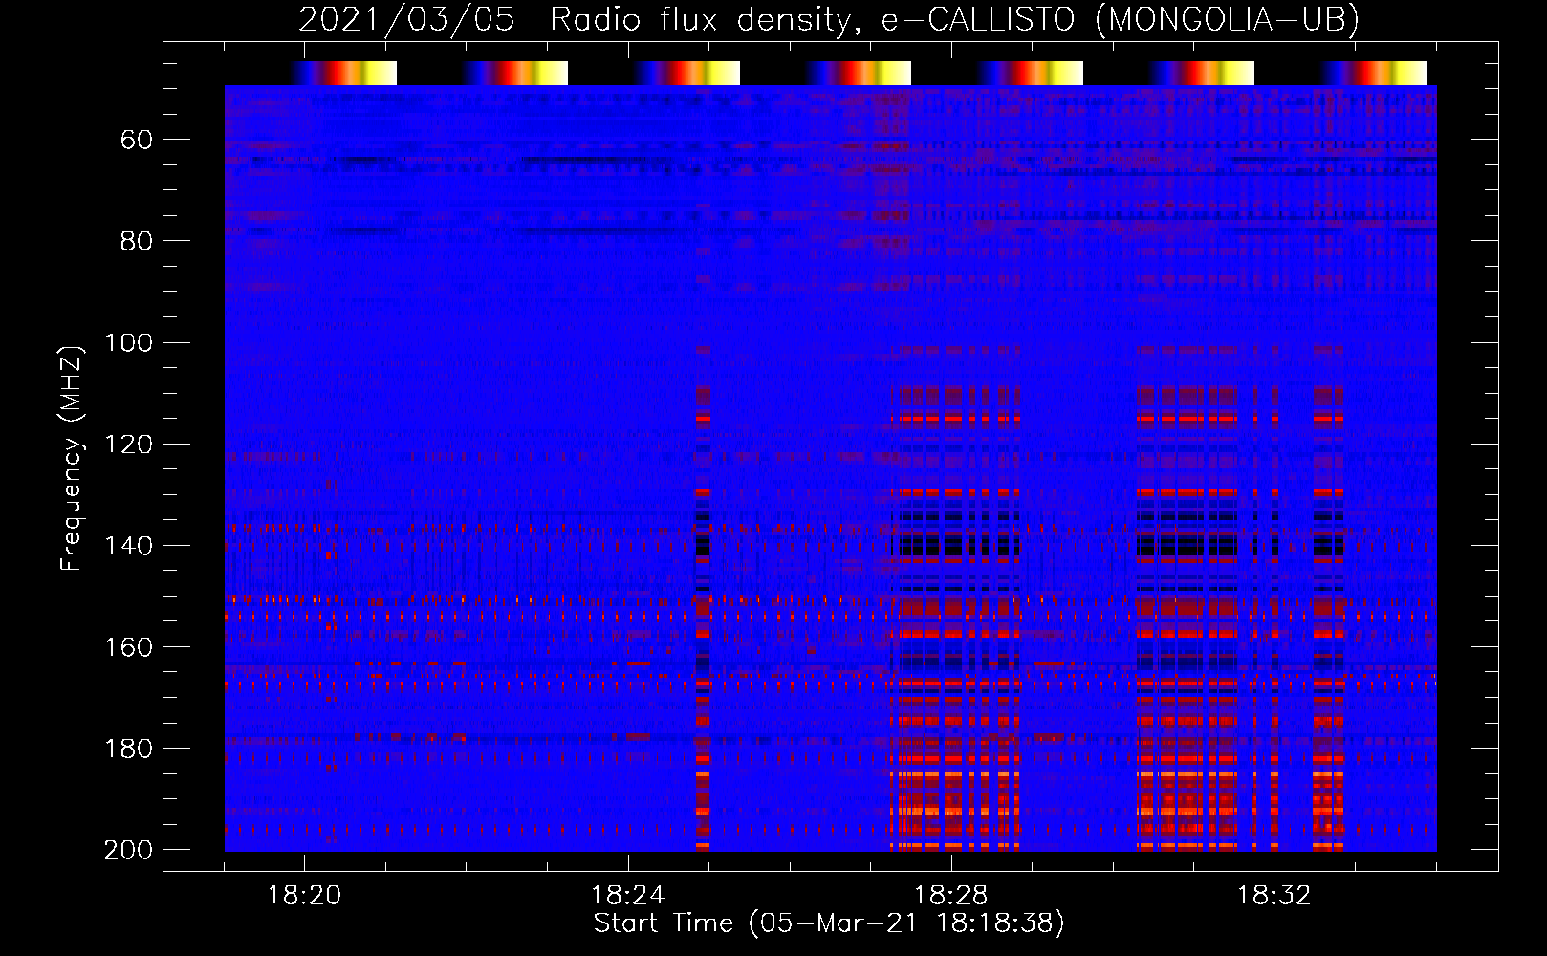The height and width of the screenshot is (956, 1547).
Task: Click the 60 MHz frequency tick label
Action: tap(137, 141)
